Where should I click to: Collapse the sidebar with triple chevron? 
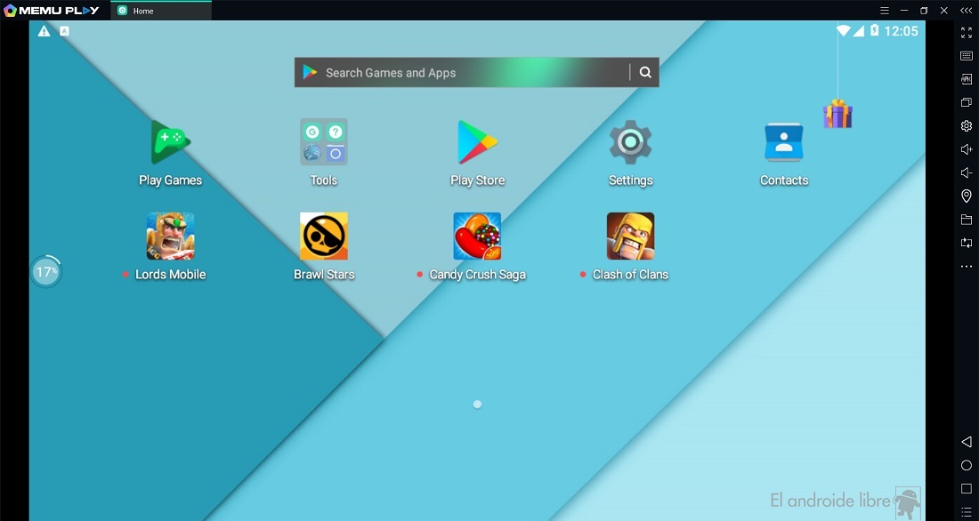[x=966, y=11]
